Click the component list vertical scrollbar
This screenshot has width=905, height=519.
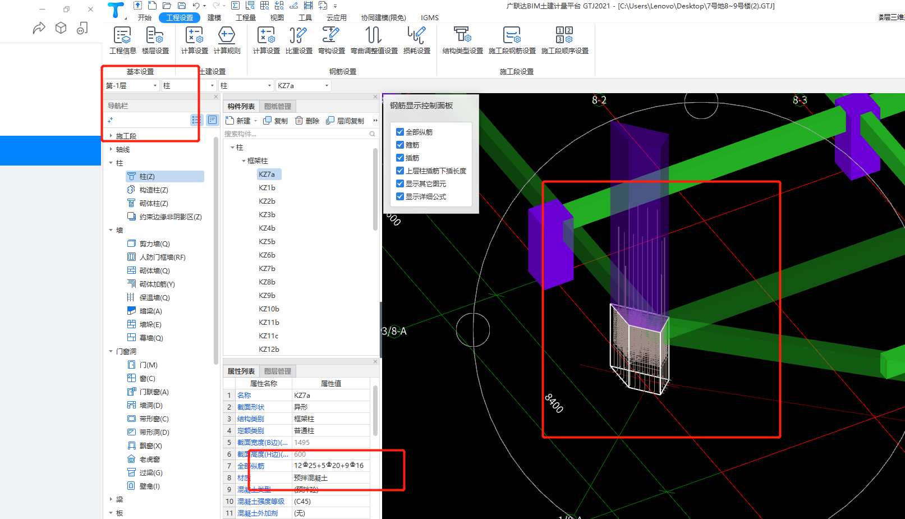pos(375,189)
